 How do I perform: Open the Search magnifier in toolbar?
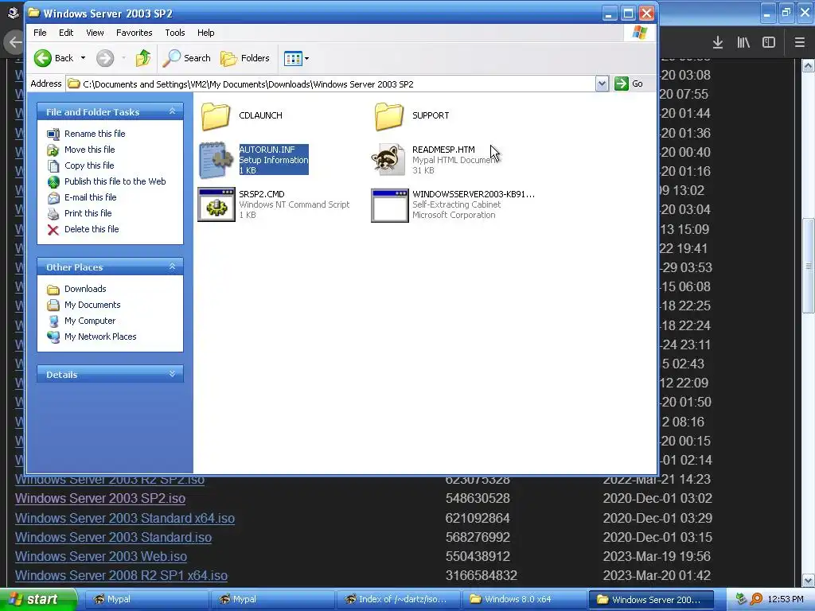click(171, 58)
